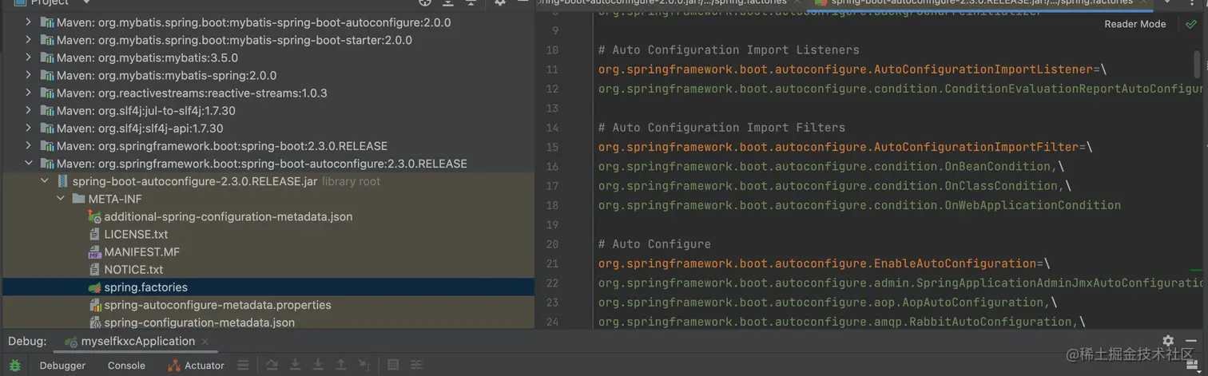Viewport: 1208px width, 376px height.
Task: Click the editor vertical scrollbar thumb
Action: 1197,65
